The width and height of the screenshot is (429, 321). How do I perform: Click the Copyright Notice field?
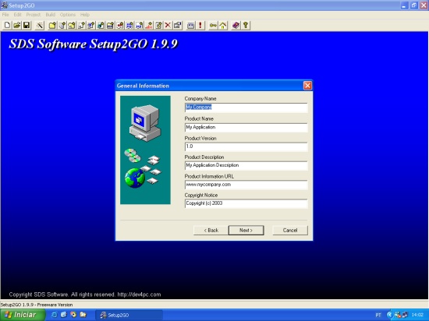tap(246, 203)
